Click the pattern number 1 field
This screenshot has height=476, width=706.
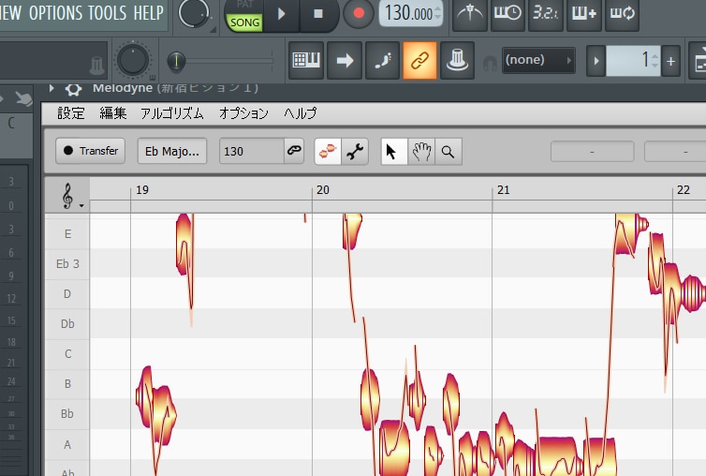point(633,60)
